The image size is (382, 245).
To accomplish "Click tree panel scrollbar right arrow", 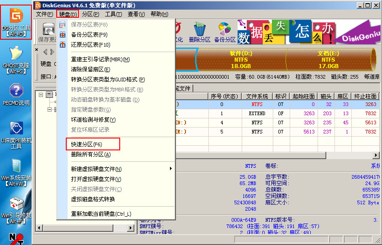I will tap(131, 228).
